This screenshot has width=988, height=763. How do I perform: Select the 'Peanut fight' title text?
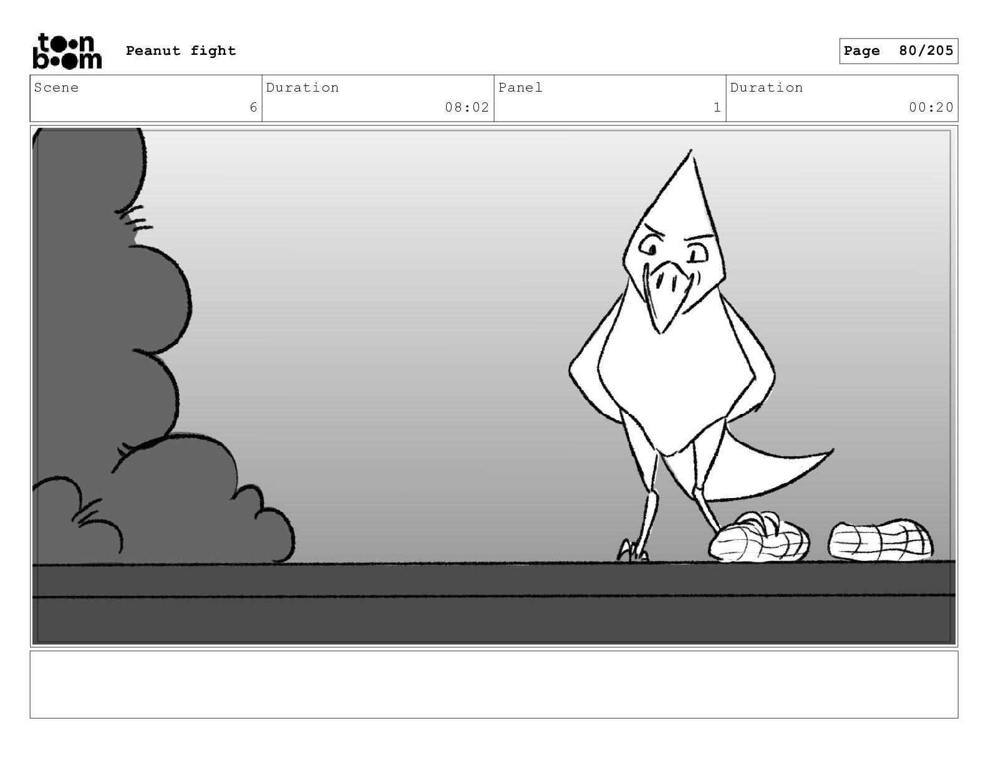tap(181, 50)
